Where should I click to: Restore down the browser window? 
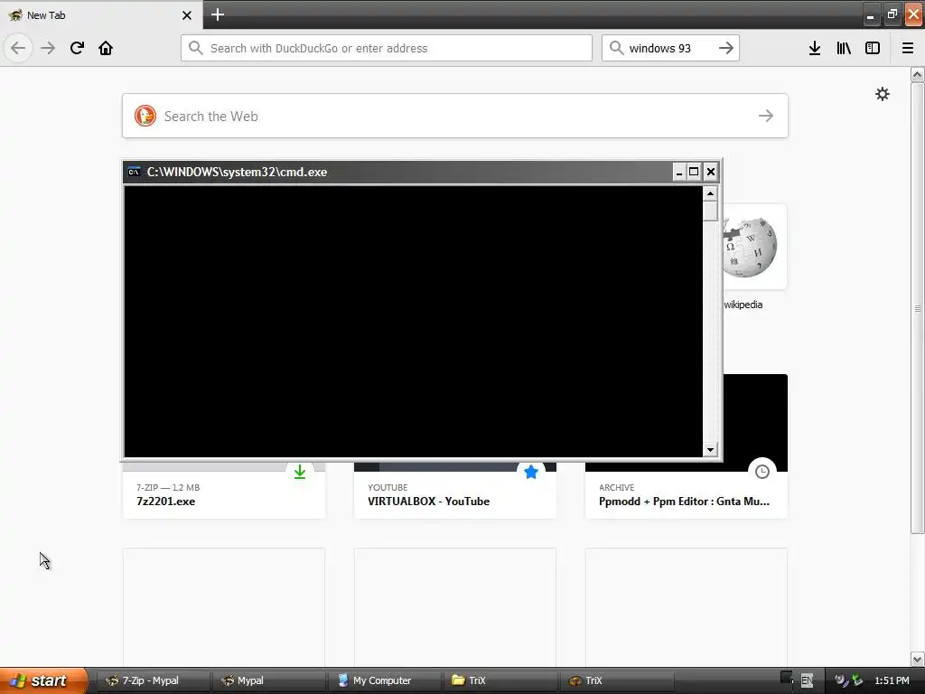pos(892,14)
